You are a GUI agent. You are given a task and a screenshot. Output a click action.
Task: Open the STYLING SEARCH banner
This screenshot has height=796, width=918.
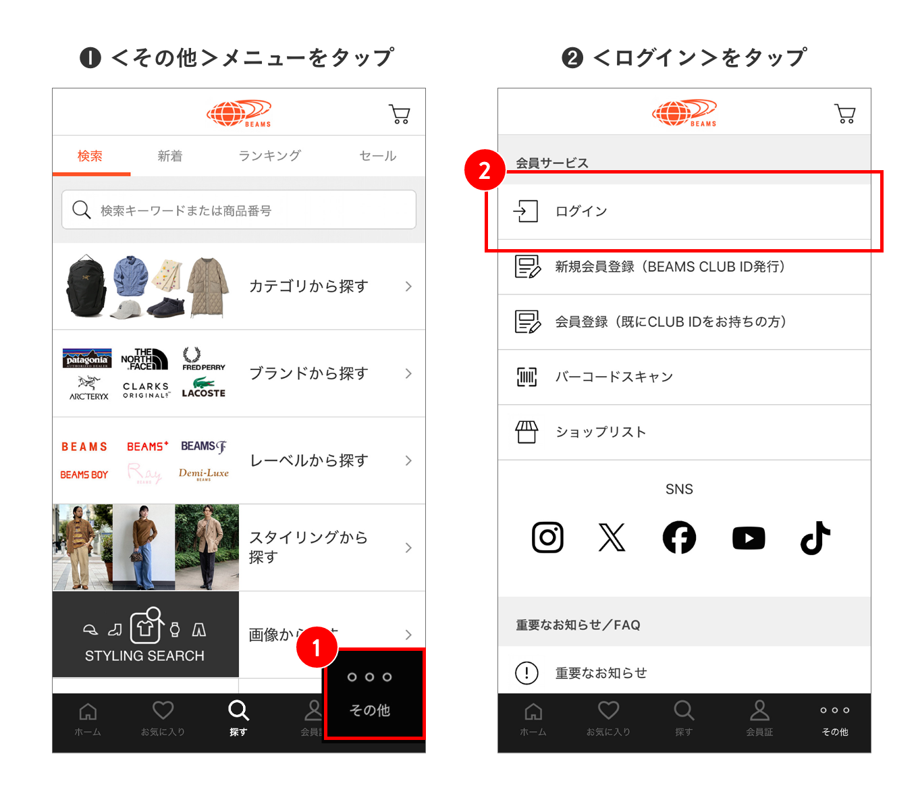pos(145,635)
